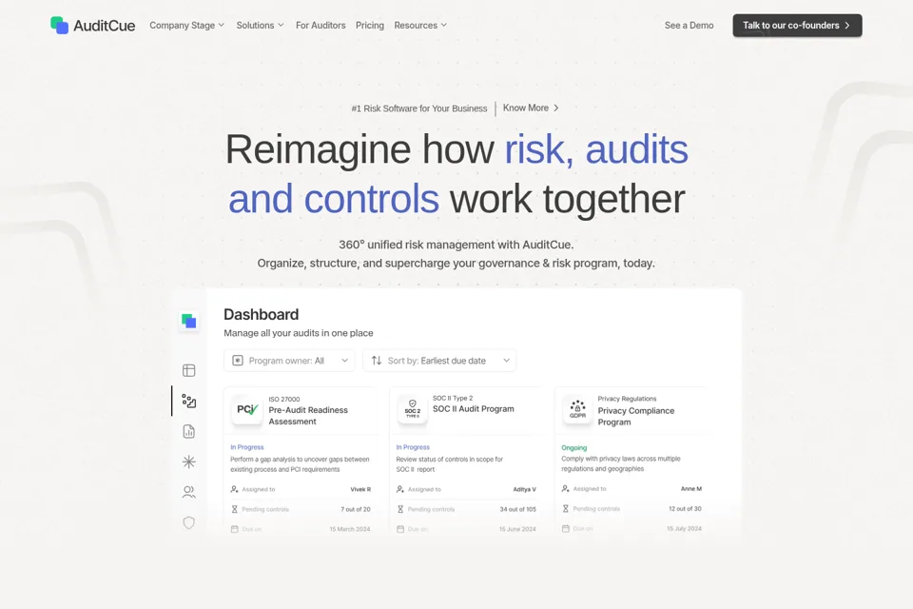Click the Dashboard heading
Screen dimensions: 913x609
tap(261, 314)
